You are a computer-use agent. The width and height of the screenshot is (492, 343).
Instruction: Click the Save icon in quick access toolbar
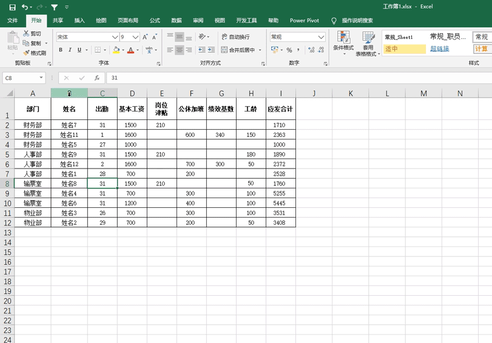point(12,7)
